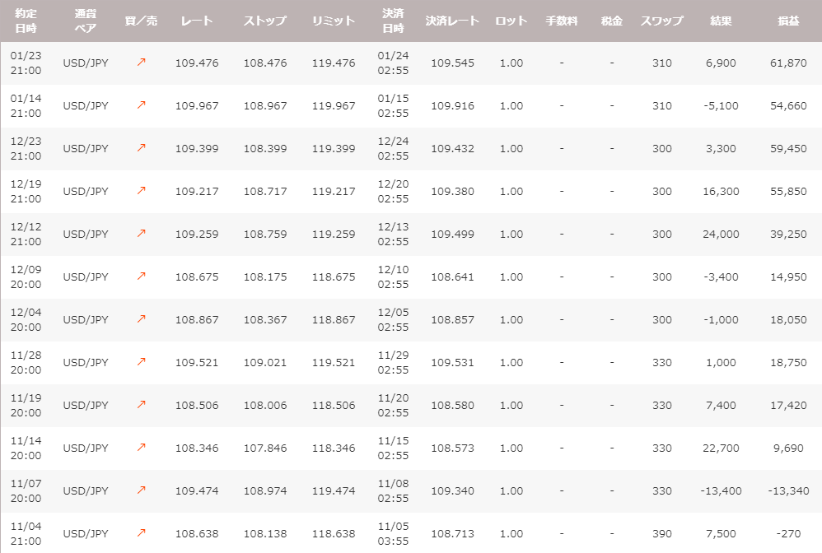822x553 pixels.
Task: Click the buy arrow icon for the 12/19 trade
Action: (141, 191)
